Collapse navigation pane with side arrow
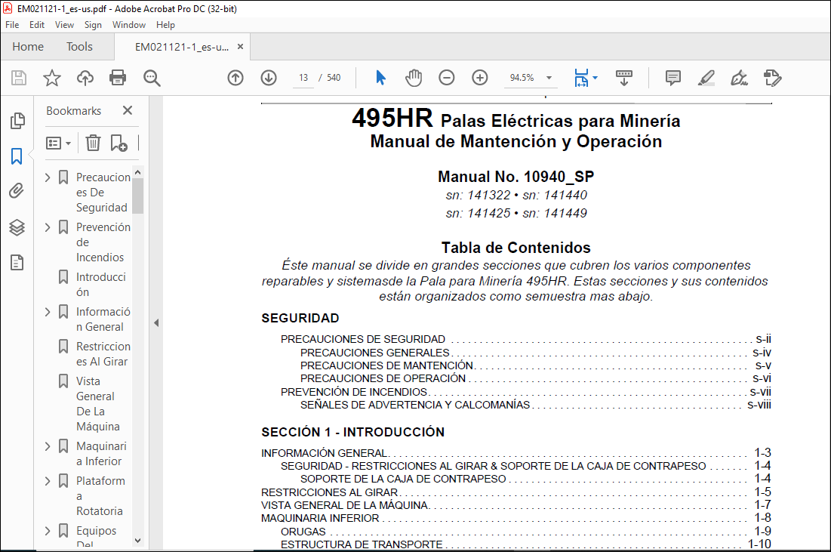831x552 pixels. 156,322
